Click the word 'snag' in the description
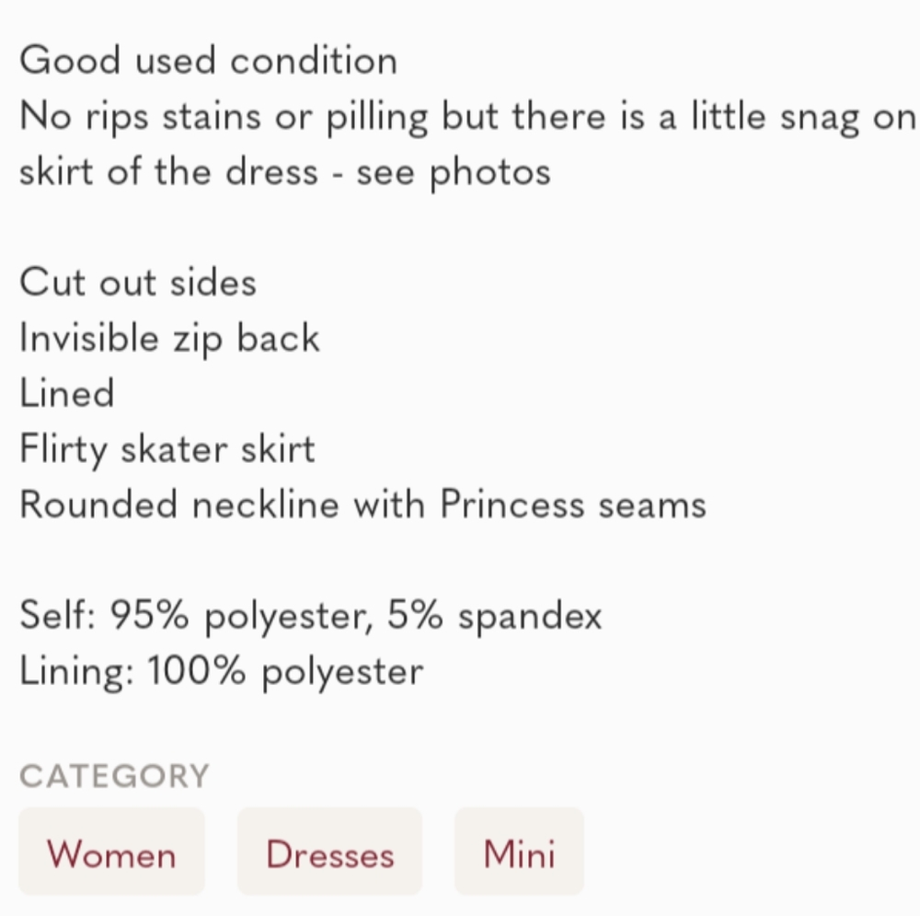The image size is (920, 916). [x=814, y=117]
